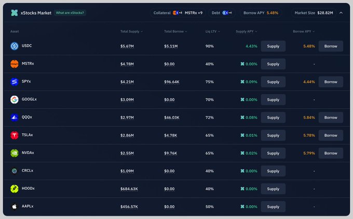Click USDC supply APY 4.43%
This screenshot has width=353, height=219.
coord(251,46)
